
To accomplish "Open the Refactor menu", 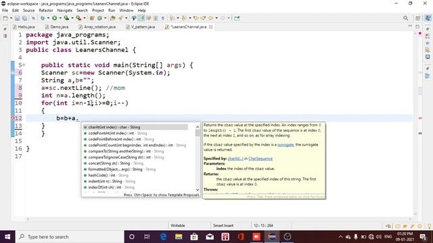I will [x=46, y=10].
